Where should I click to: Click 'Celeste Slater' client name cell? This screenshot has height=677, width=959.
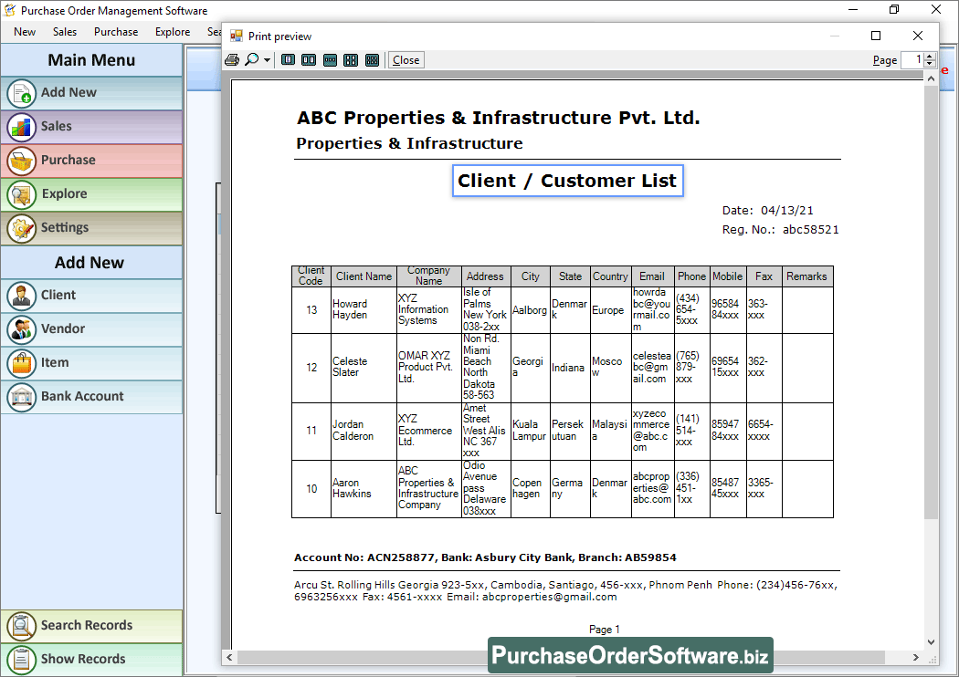click(x=364, y=367)
